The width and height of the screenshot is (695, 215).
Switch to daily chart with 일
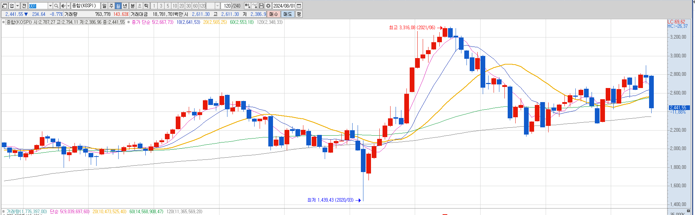click(x=105, y=6)
